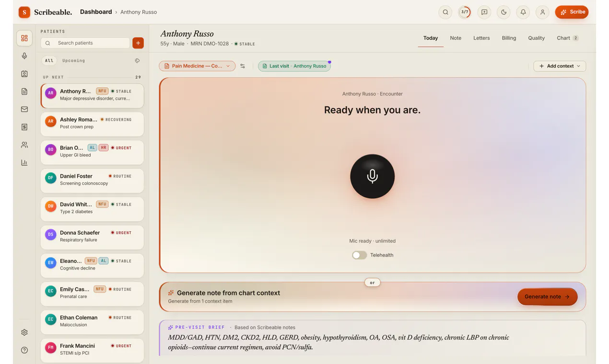Click the Scribeable logo icon

[x=24, y=12]
